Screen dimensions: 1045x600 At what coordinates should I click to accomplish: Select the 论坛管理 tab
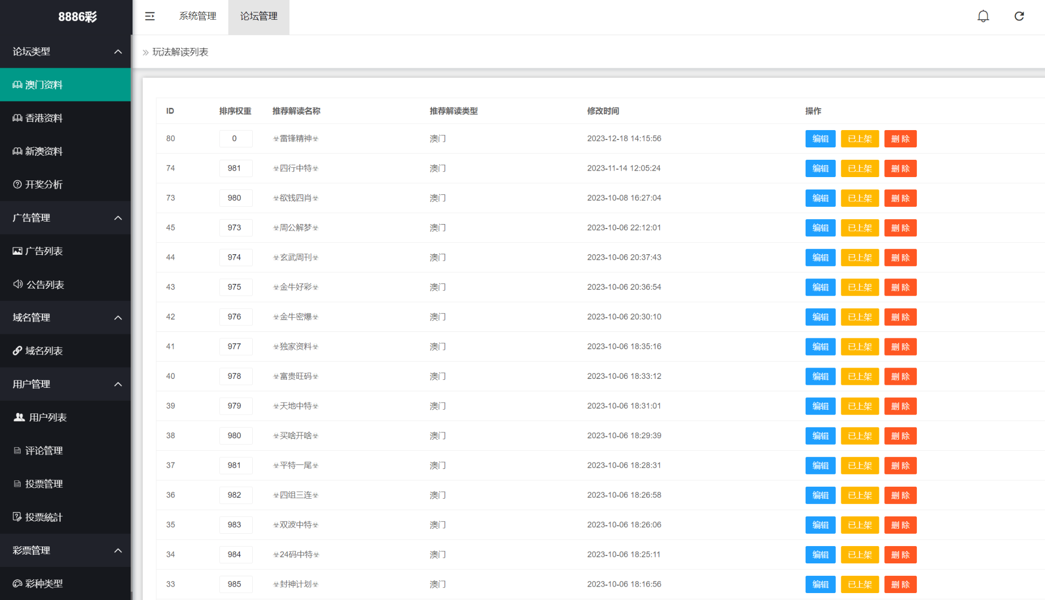(259, 16)
